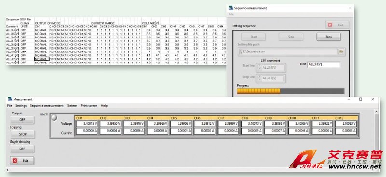The width and height of the screenshot is (386, 177).
Task: Click the Measurement window title icon
Action: [x=10, y=99]
